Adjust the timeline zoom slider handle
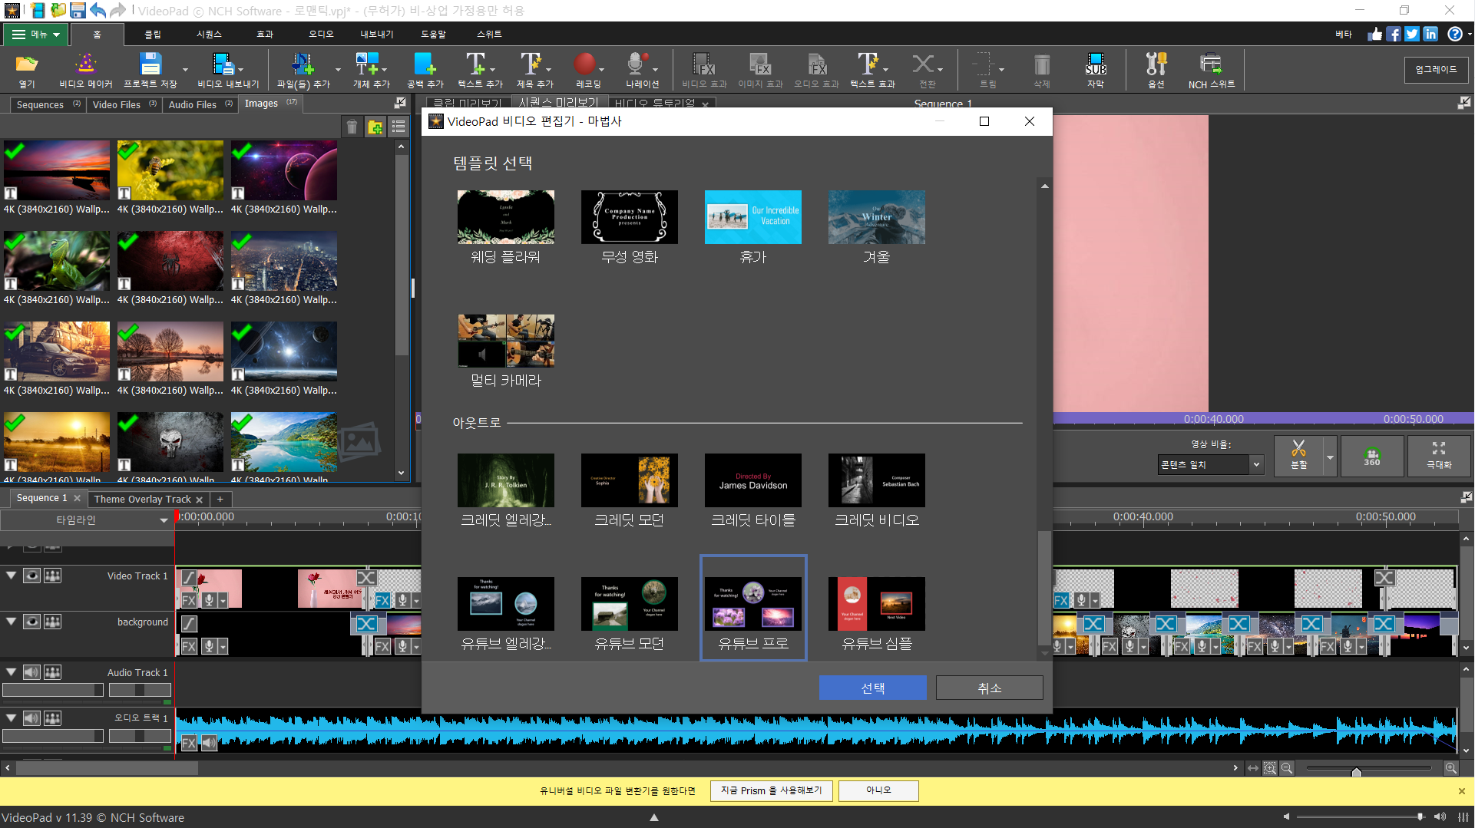1475x828 pixels. [1356, 770]
